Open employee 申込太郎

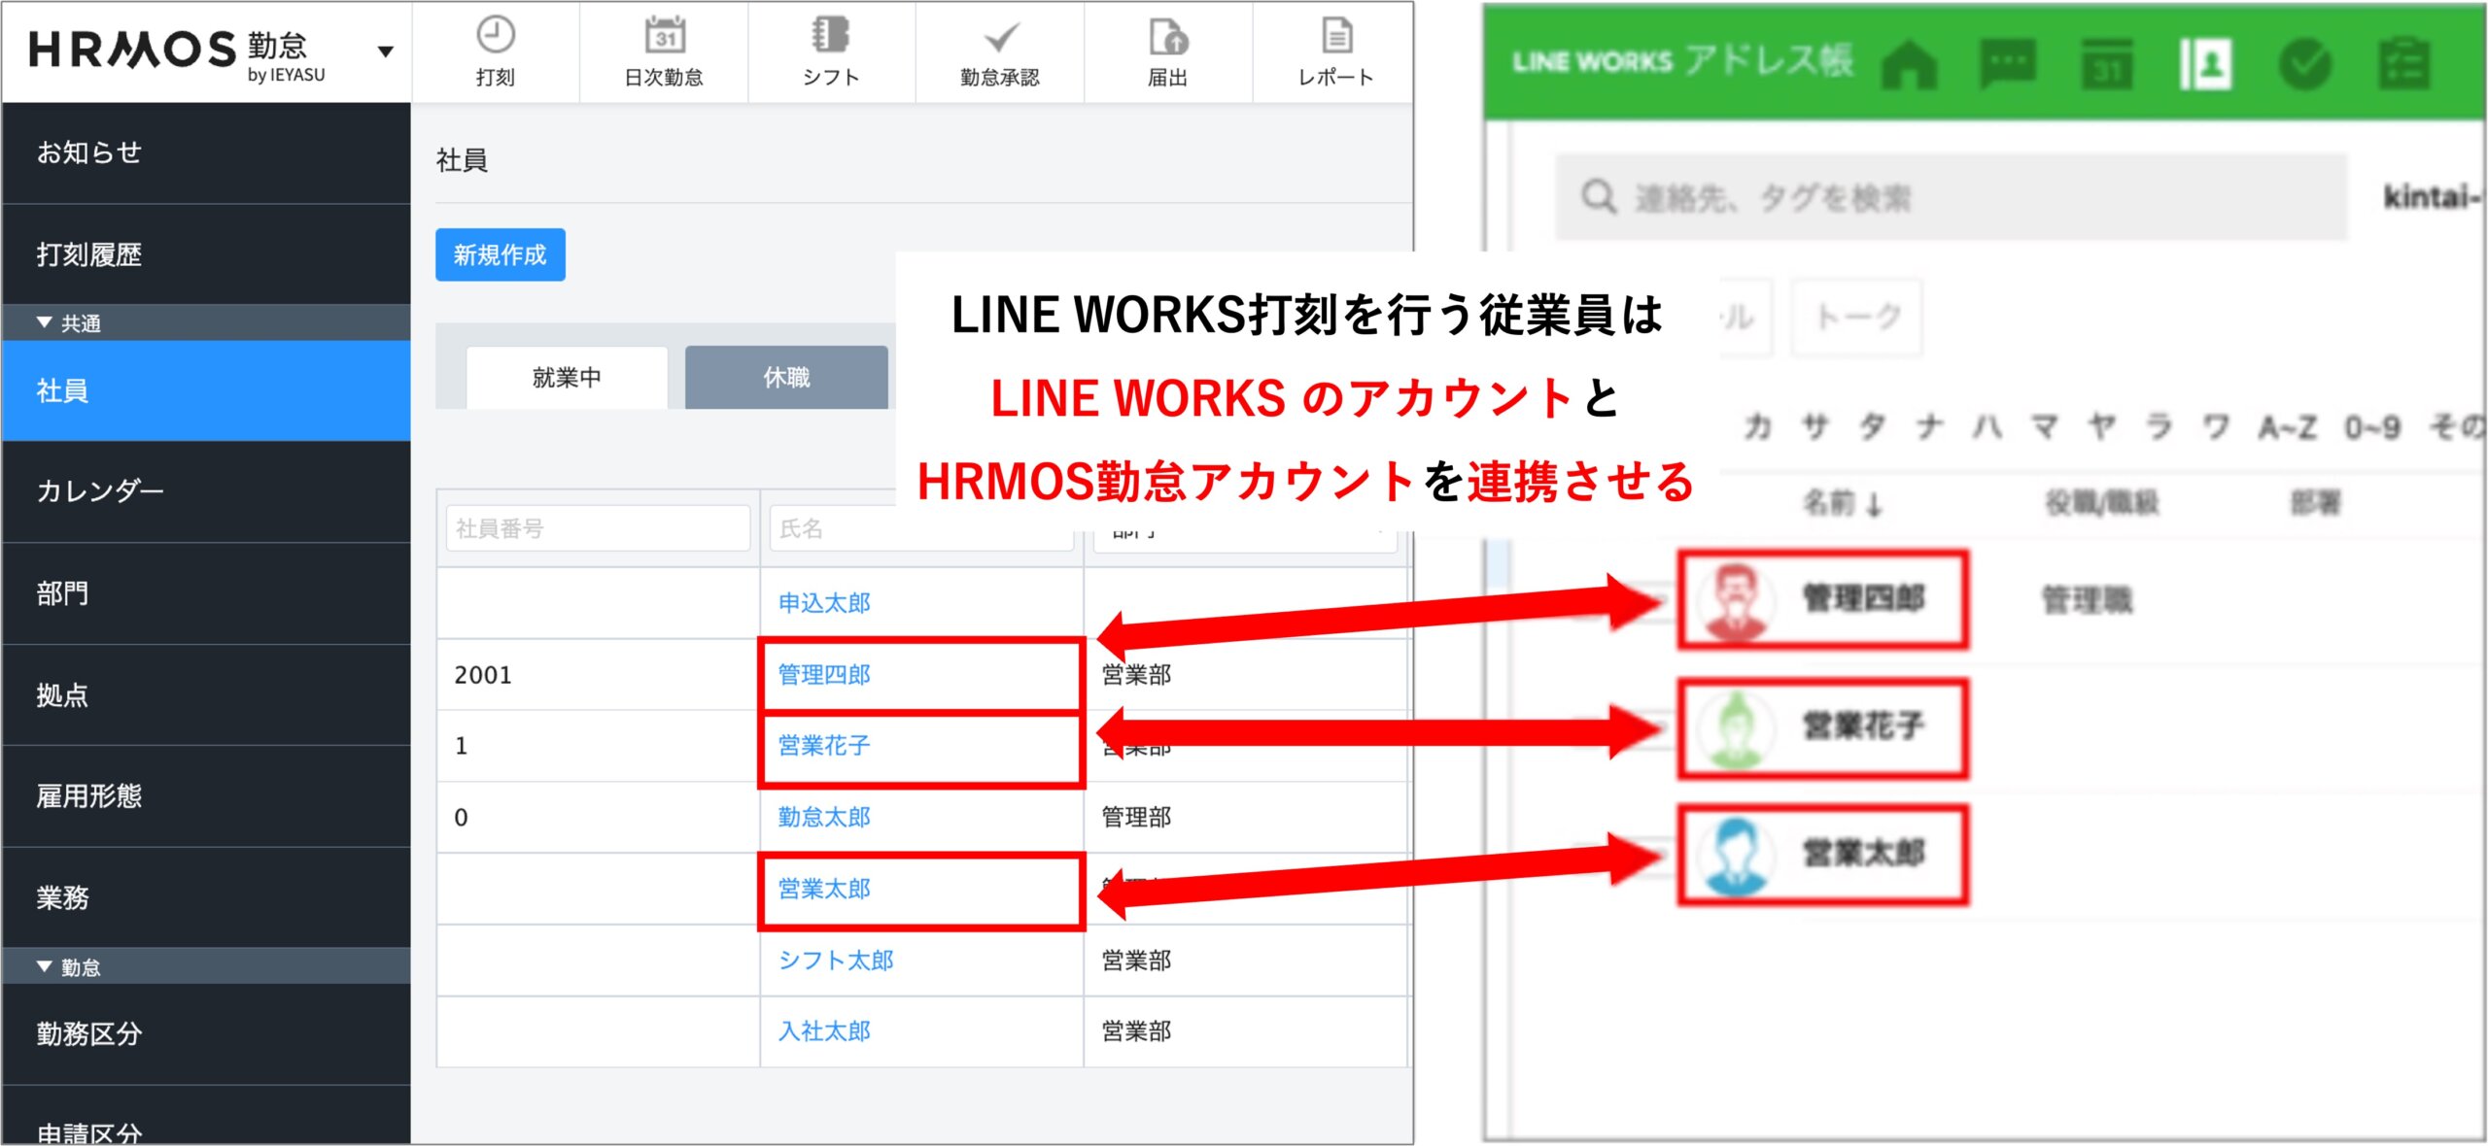pos(824,603)
